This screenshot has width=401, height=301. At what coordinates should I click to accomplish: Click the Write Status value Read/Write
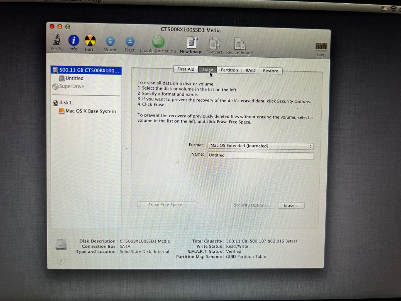tap(237, 246)
